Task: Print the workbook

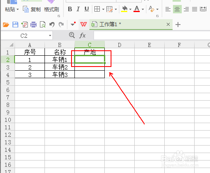Action: tap(33, 25)
